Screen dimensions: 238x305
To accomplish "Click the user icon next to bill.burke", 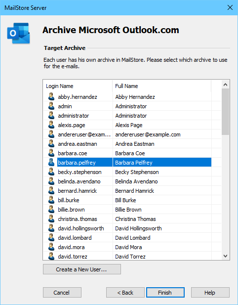I will pyautogui.click(x=51, y=200).
